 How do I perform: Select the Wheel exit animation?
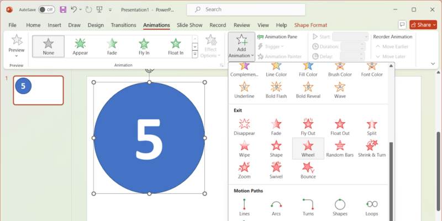pyautogui.click(x=308, y=148)
